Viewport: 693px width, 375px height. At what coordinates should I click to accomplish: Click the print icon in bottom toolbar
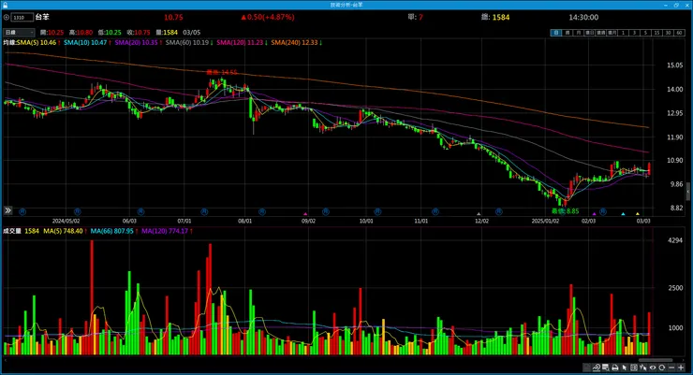coord(614,368)
